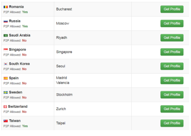The width and height of the screenshot is (191, 136).
Task: Click the Romania flag icon
Action: click(x=6, y=7)
